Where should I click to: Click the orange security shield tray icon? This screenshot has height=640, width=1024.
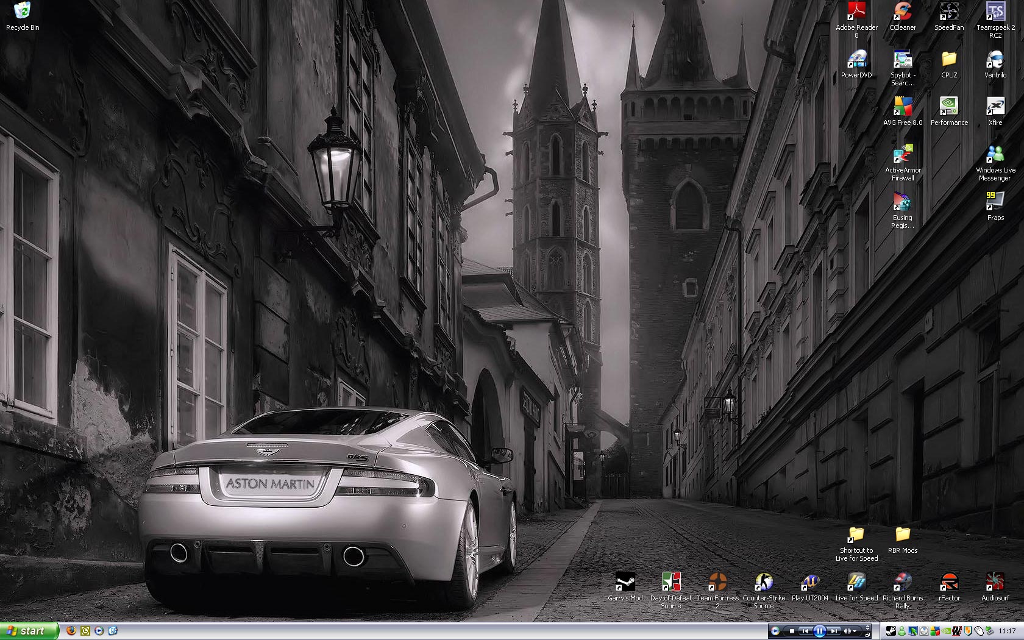pos(968,631)
